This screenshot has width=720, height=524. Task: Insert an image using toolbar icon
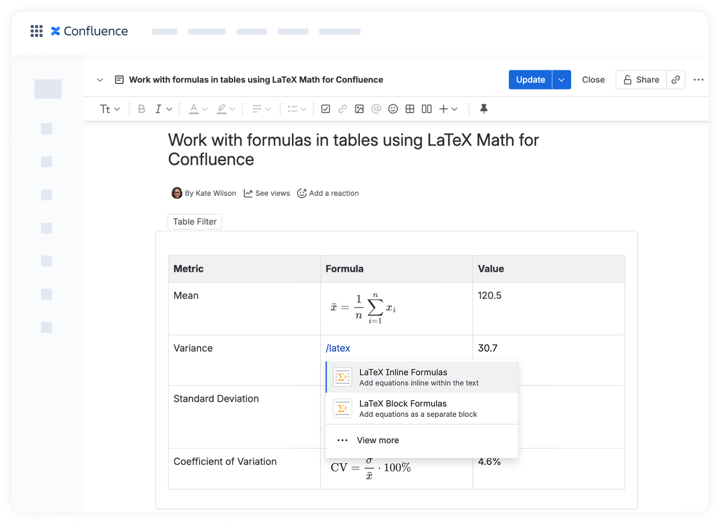(x=359, y=109)
